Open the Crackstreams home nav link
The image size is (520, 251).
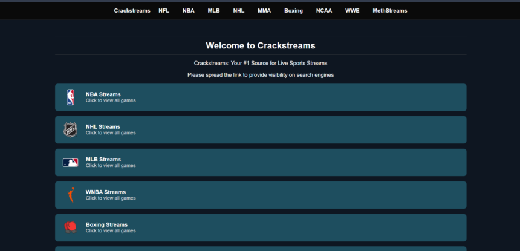point(132,11)
